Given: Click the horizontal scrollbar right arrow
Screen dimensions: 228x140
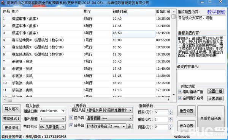Looking at the screenshot, I should (169, 100).
